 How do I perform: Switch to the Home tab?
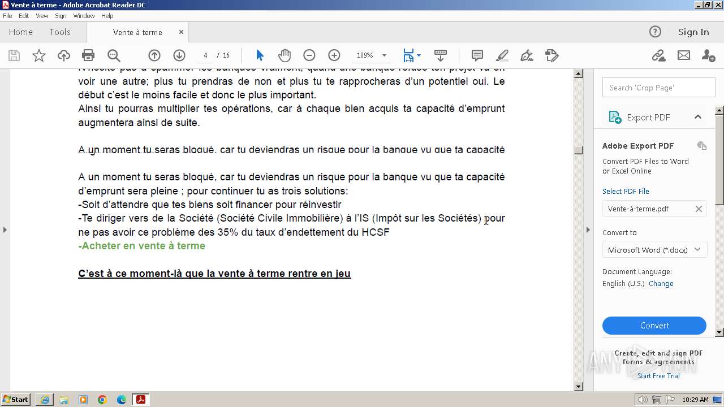tap(21, 32)
